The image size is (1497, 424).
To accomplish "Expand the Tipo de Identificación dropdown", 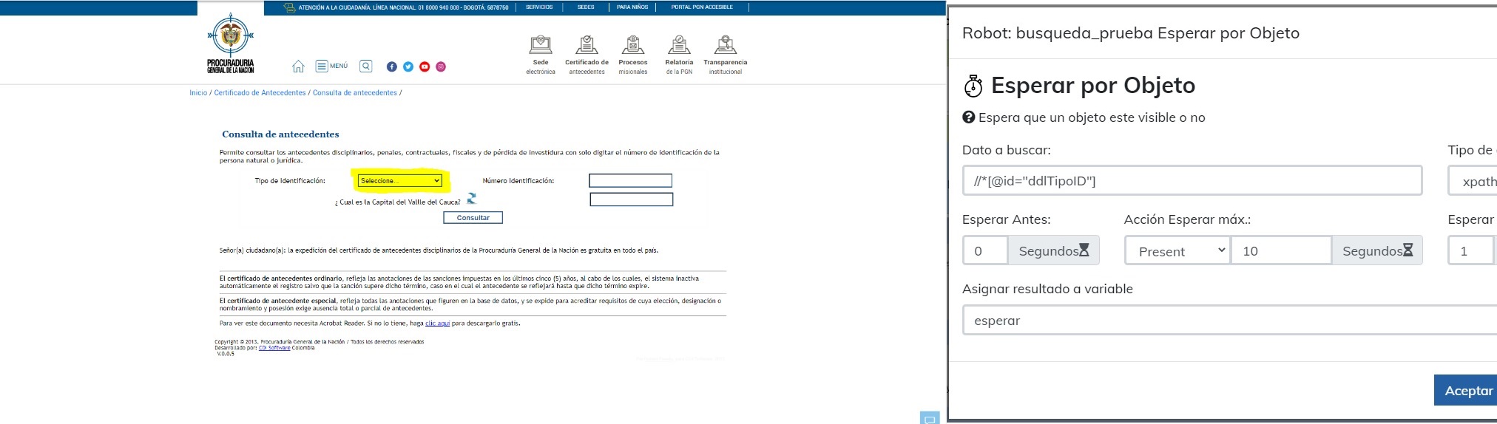I will [399, 181].
